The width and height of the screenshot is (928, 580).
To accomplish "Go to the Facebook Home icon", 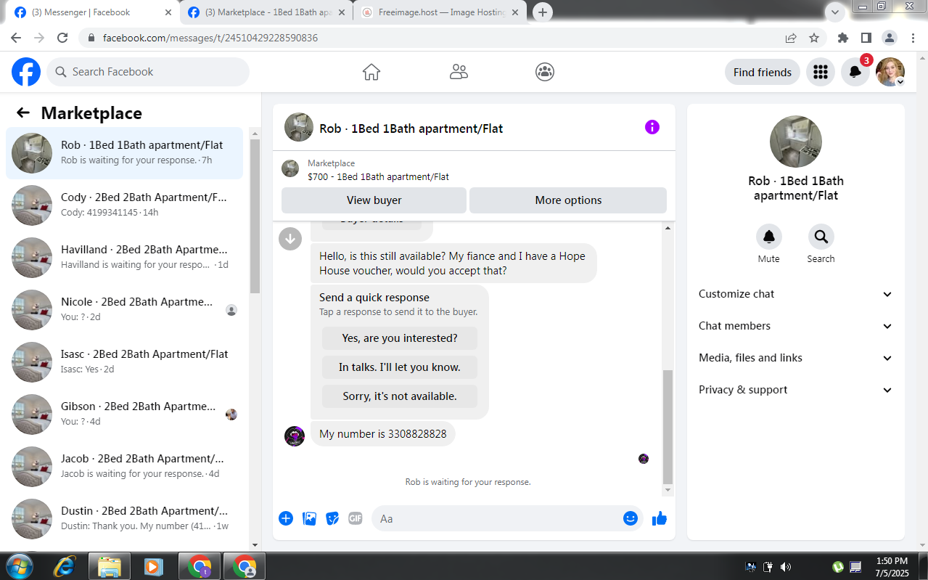I will 371,72.
